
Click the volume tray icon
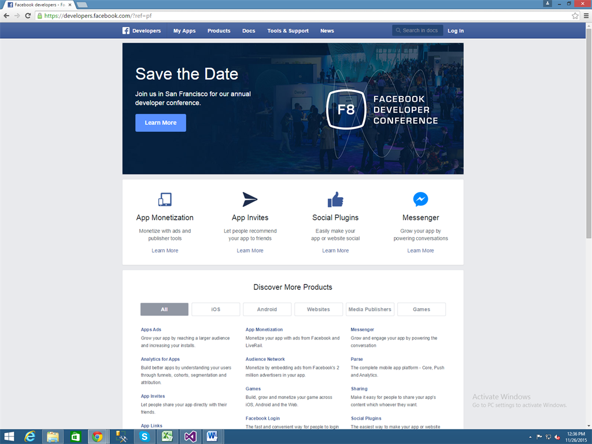(x=557, y=437)
